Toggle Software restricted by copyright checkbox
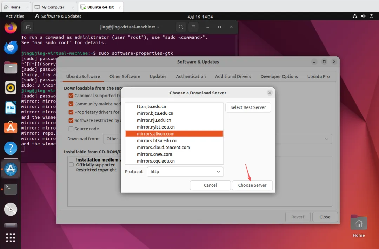The width and height of the screenshot is (379, 249). tap(71, 120)
